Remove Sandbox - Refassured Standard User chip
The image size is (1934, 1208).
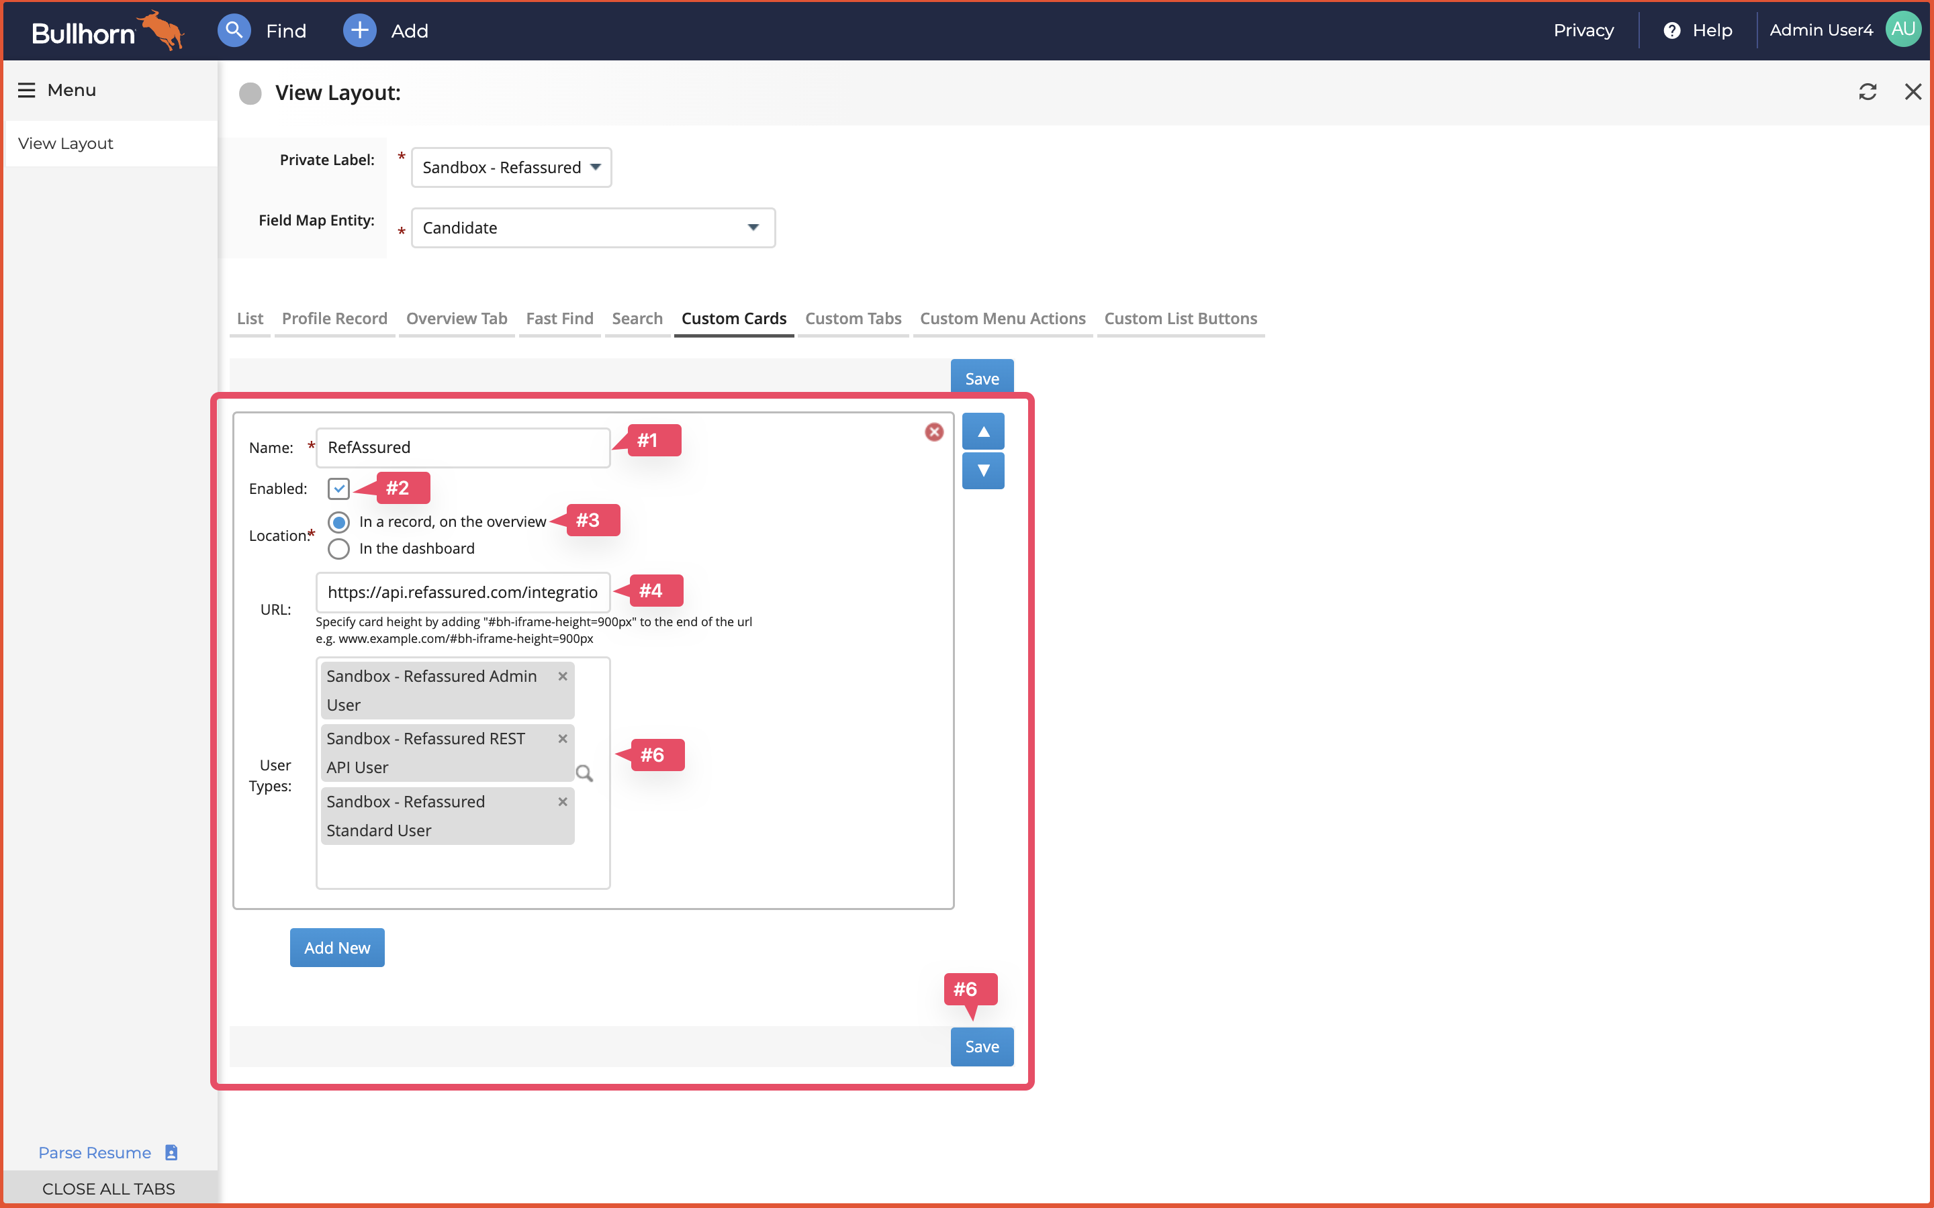point(562,801)
